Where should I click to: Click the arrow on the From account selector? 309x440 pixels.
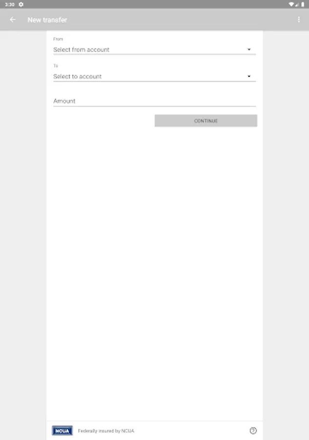click(x=249, y=49)
